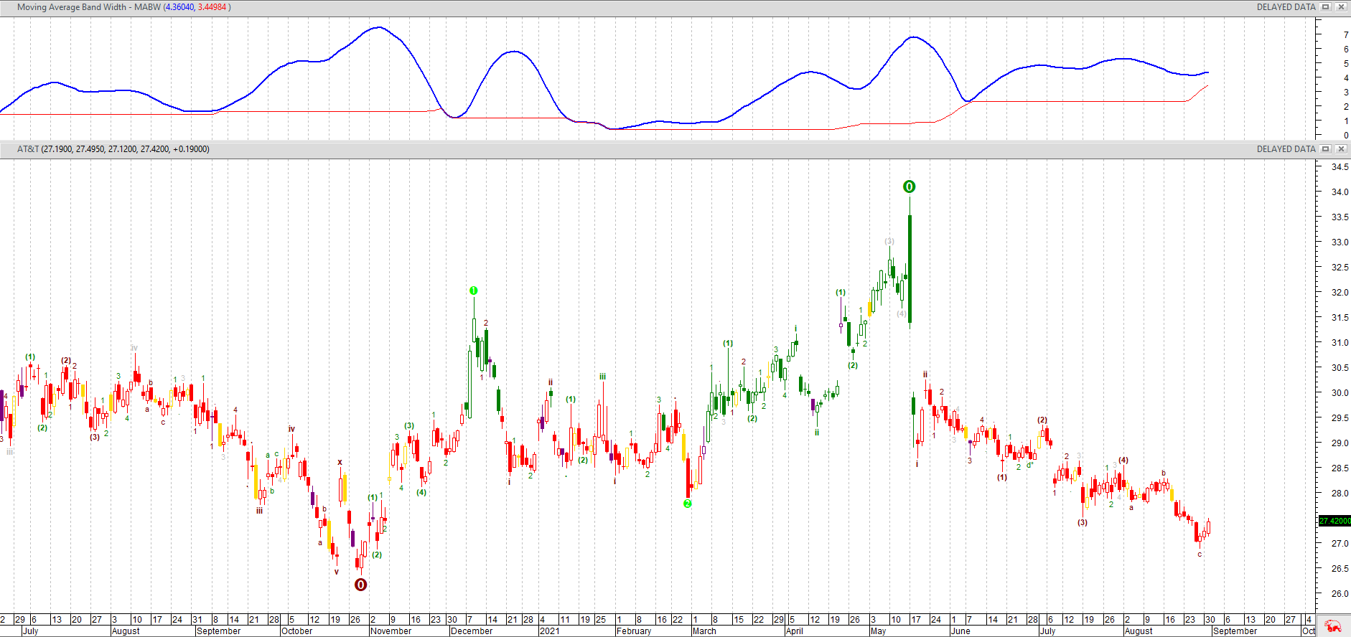Click the tall green candlestick at May high
Image resolution: width=1351 pixels, height=637 pixels.
tap(910, 269)
